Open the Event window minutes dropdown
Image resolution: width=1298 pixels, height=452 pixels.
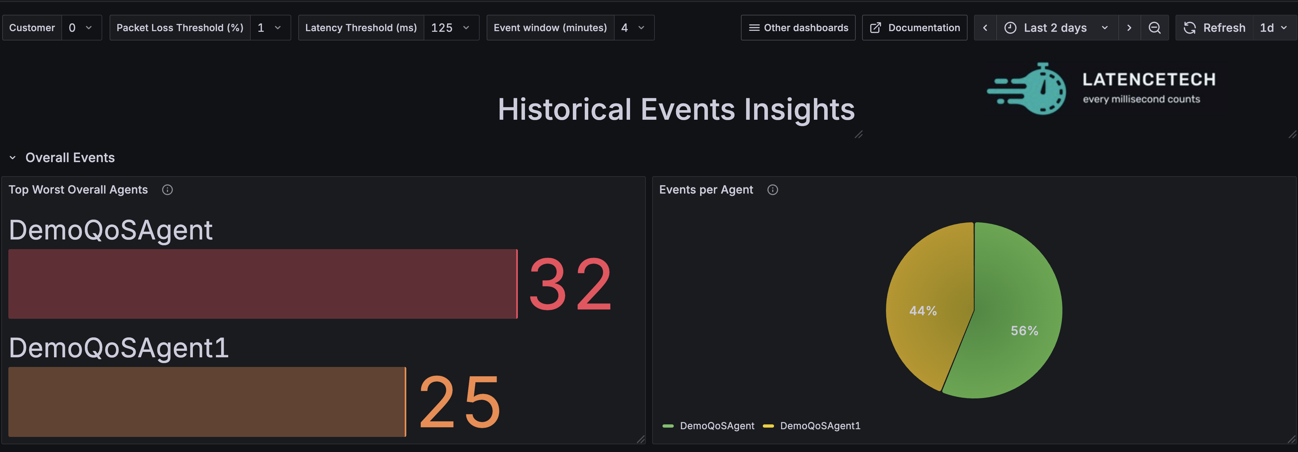click(x=634, y=28)
